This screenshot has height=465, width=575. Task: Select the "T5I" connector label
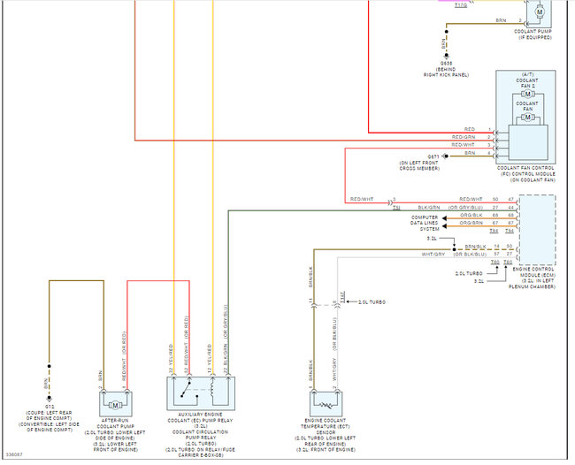point(396,208)
